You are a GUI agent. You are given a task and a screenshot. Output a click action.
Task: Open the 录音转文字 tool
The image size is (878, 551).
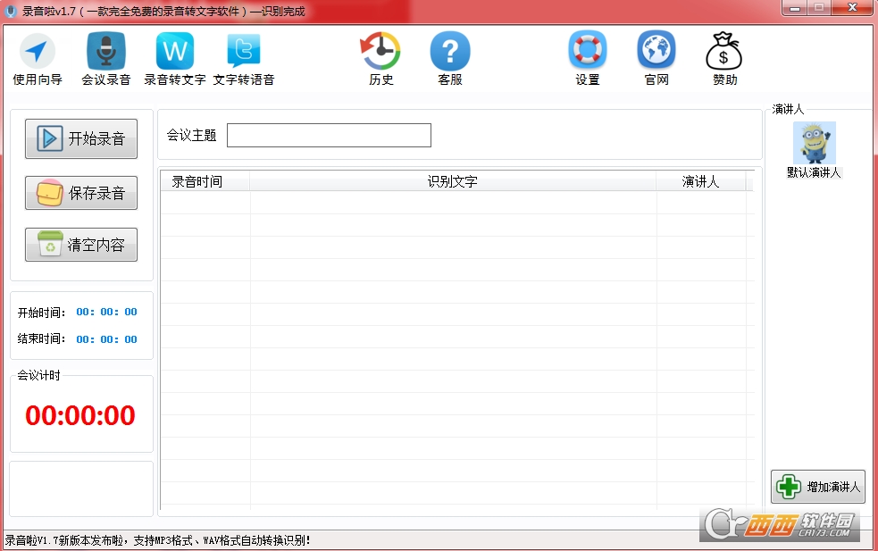click(175, 52)
